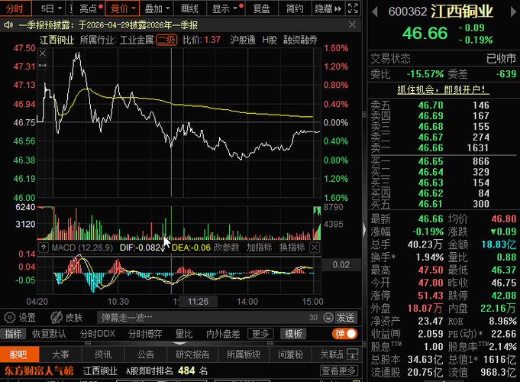520x382 pixels.
Task: Open the settings gear icon
Action: tap(9, 318)
